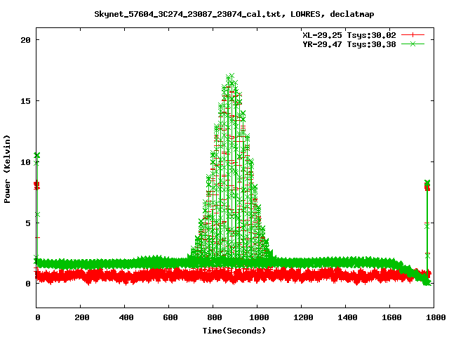The image size is (449, 337).
Task: Click the x-axis tick label 1600
Action: (391, 317)
